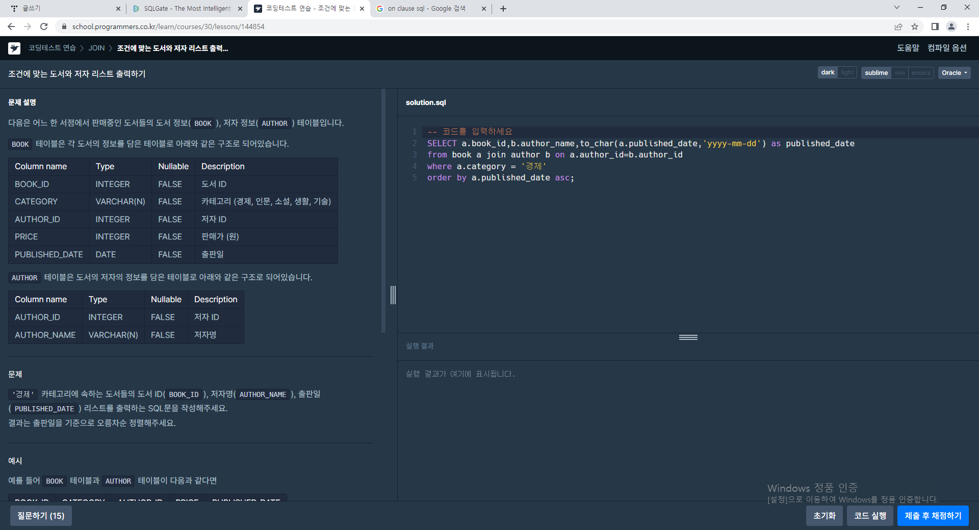Open the Chrome profile icon

tap(951, 26)
